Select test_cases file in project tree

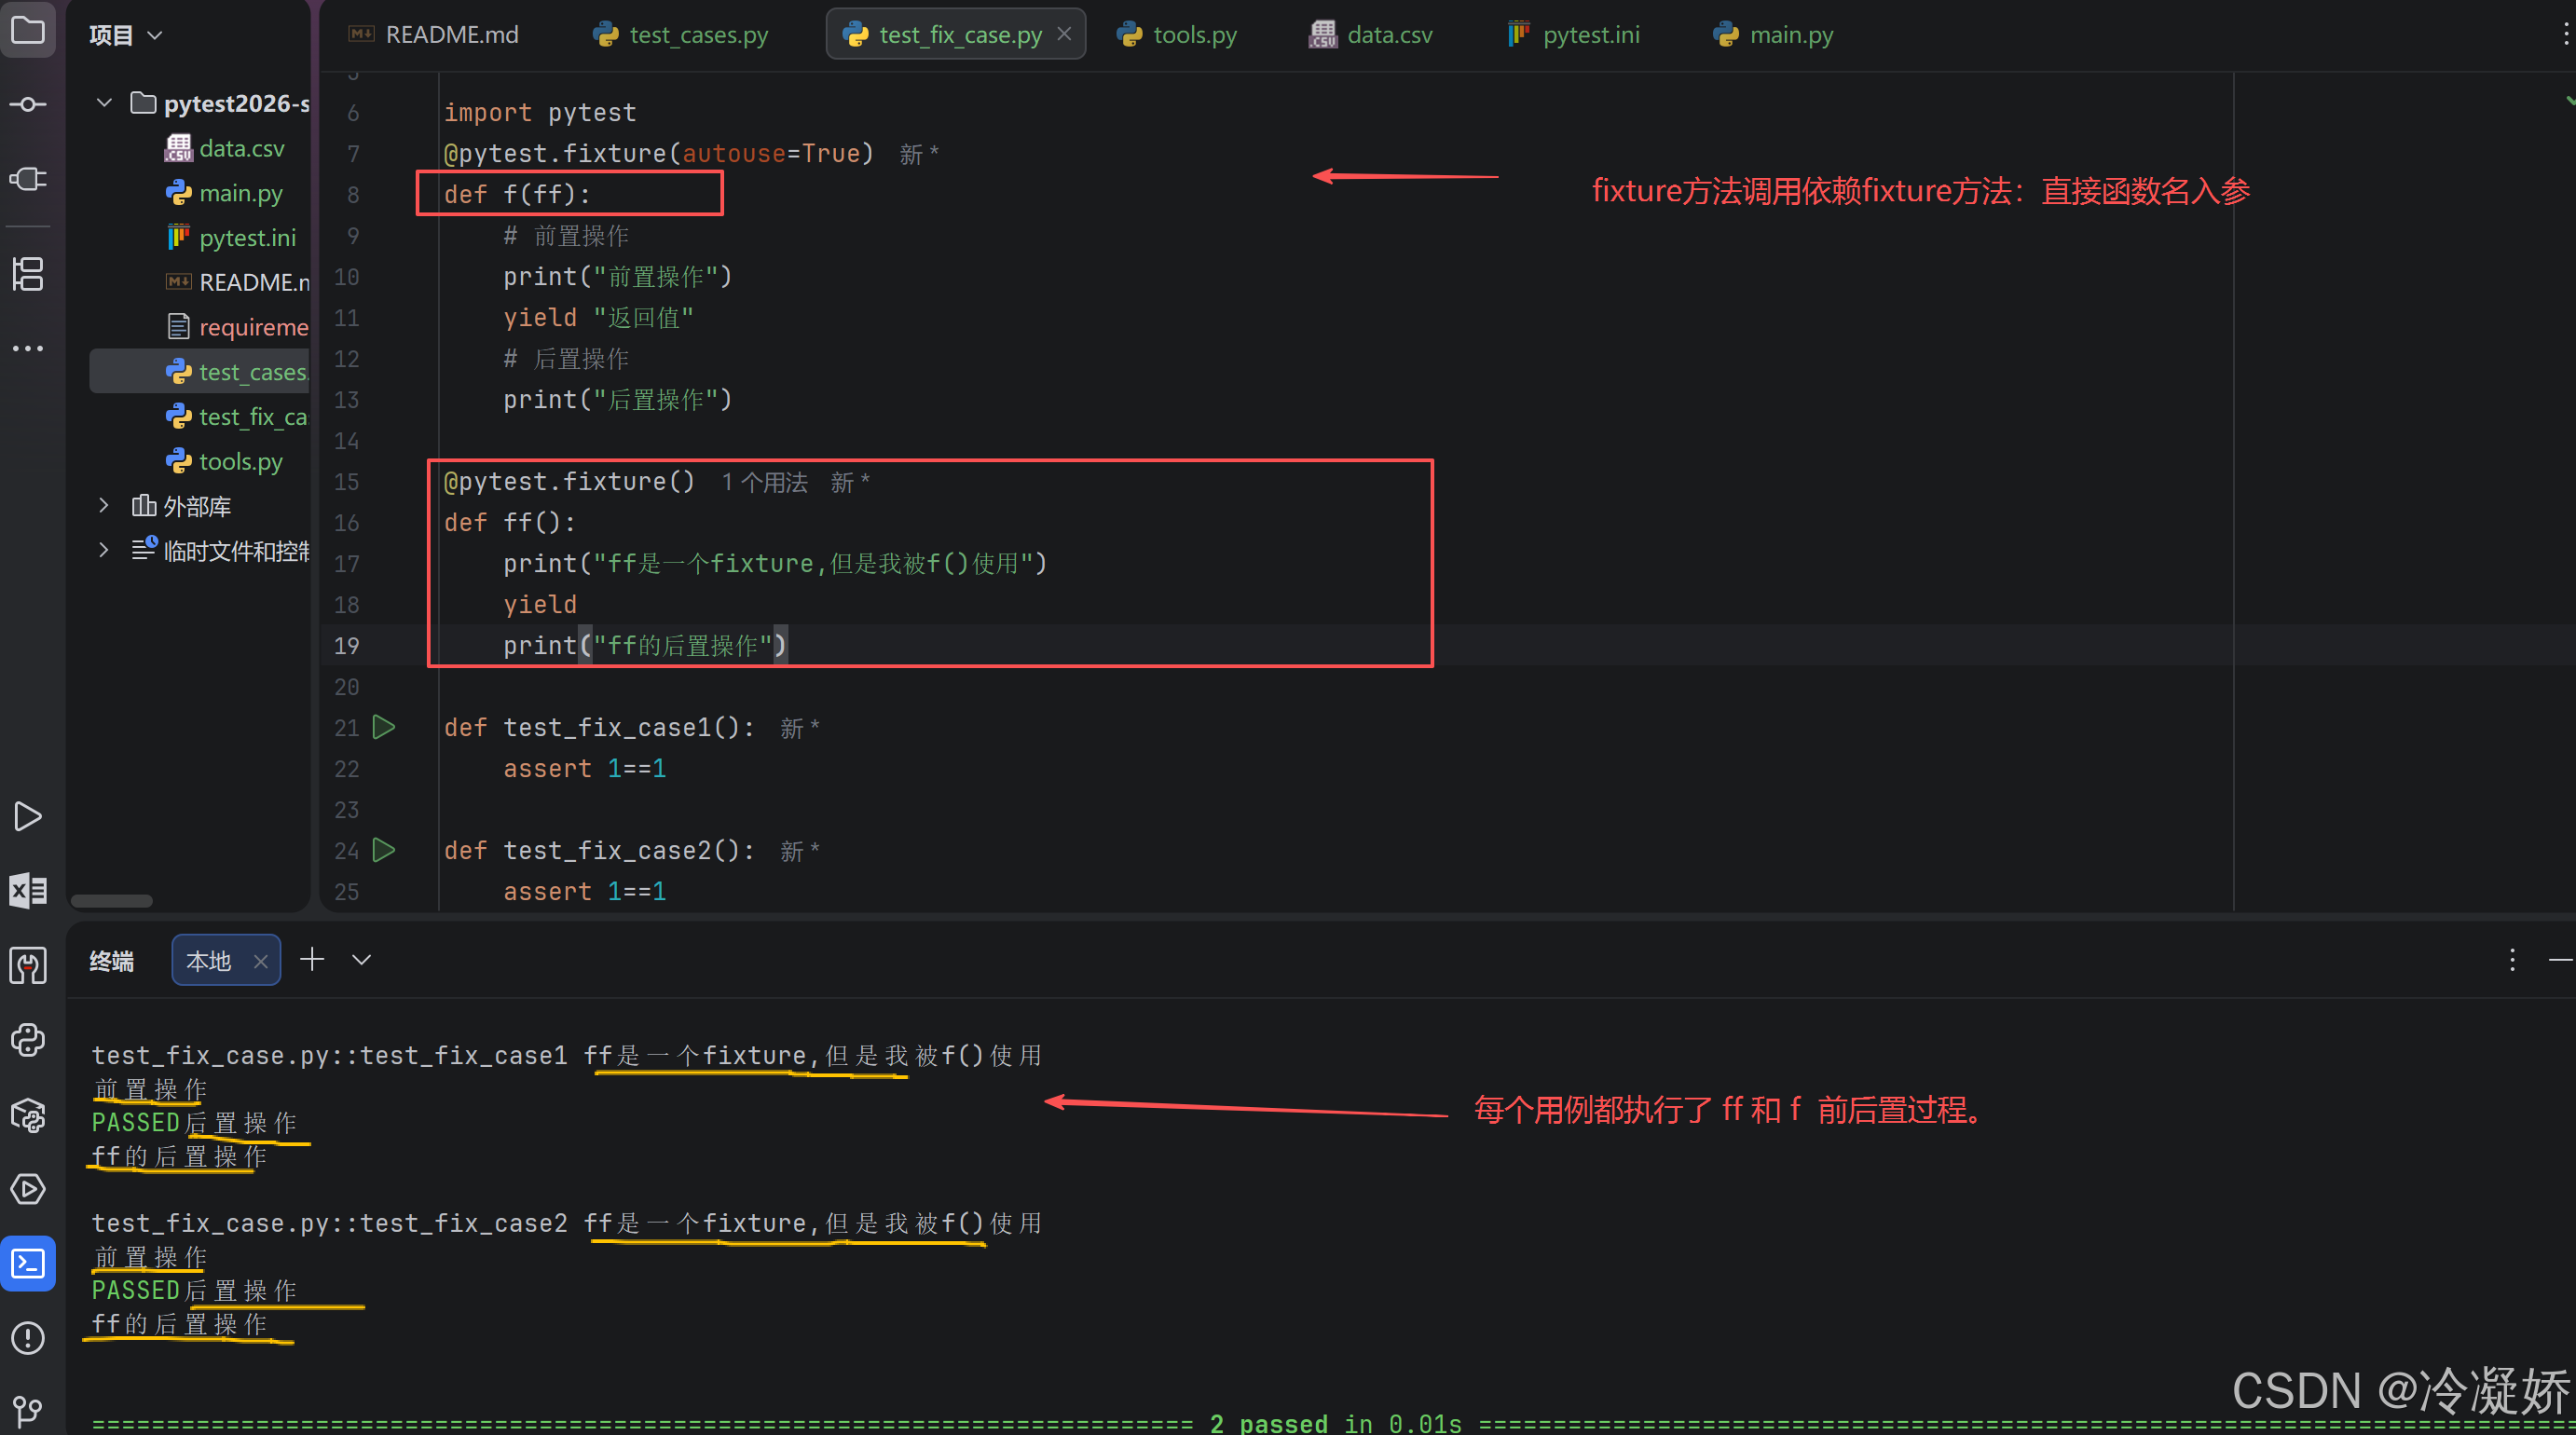coord(200,372)
